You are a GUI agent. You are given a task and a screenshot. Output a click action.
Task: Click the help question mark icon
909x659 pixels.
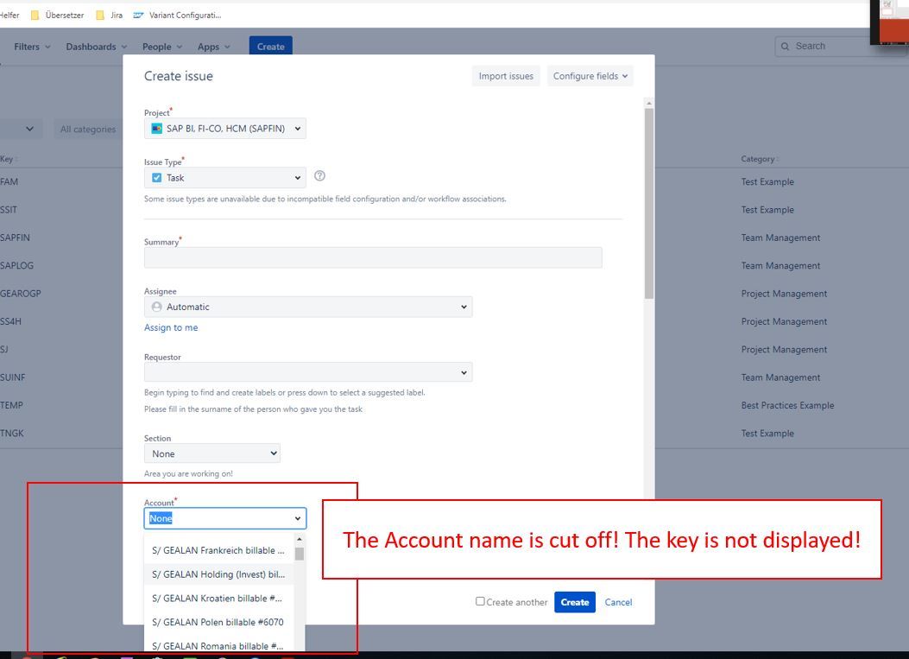[320, 176]
